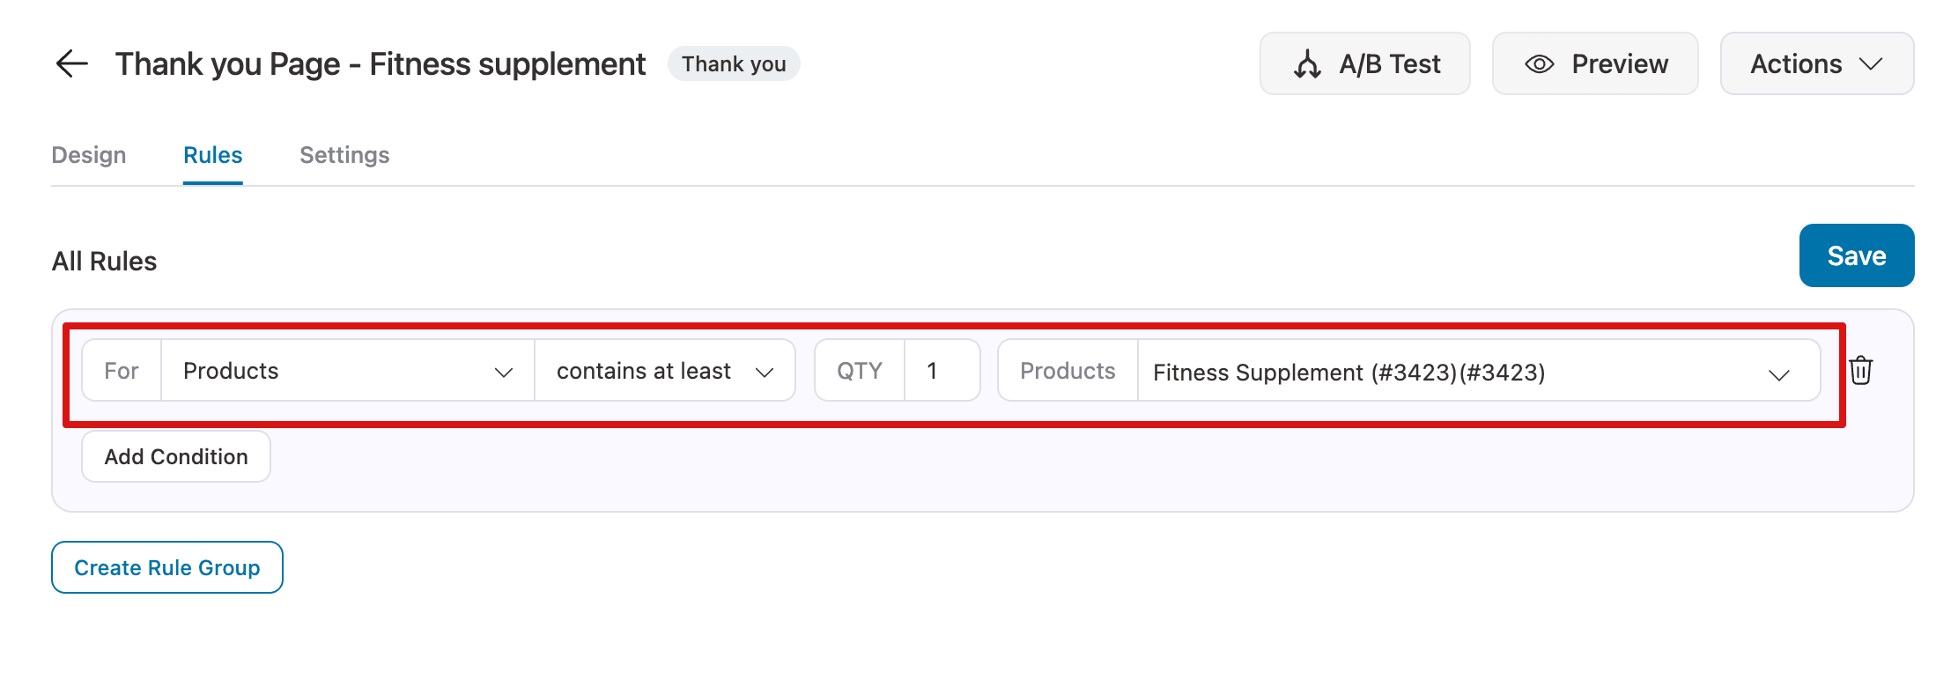Expand the product picker chevron for Fitness Supplement
This screenshot has width=1936, height=680.
click(1780, 373)
